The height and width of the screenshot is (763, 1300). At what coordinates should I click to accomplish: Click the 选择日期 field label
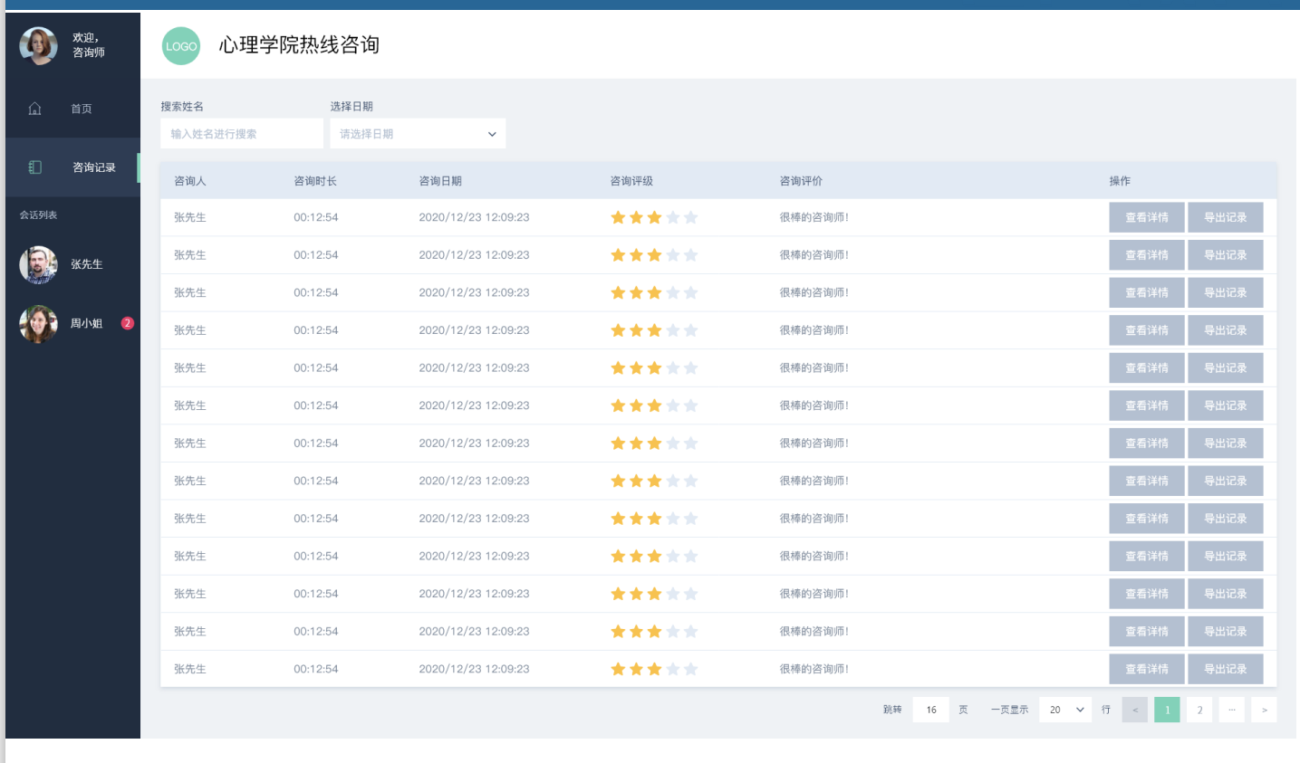tap(351, 107)
